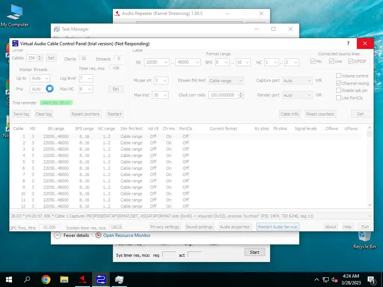383x287 pixels.
Task: Expand the log message dropdown arrow
Action: tap(370, 216)
